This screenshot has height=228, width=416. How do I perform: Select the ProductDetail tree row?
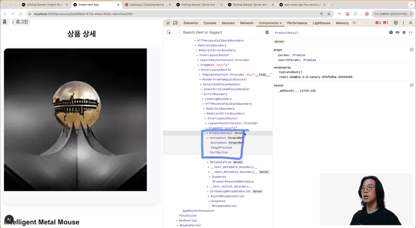coord(218,133)
